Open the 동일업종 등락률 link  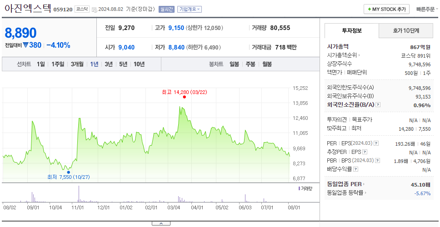tap(345, 193)
